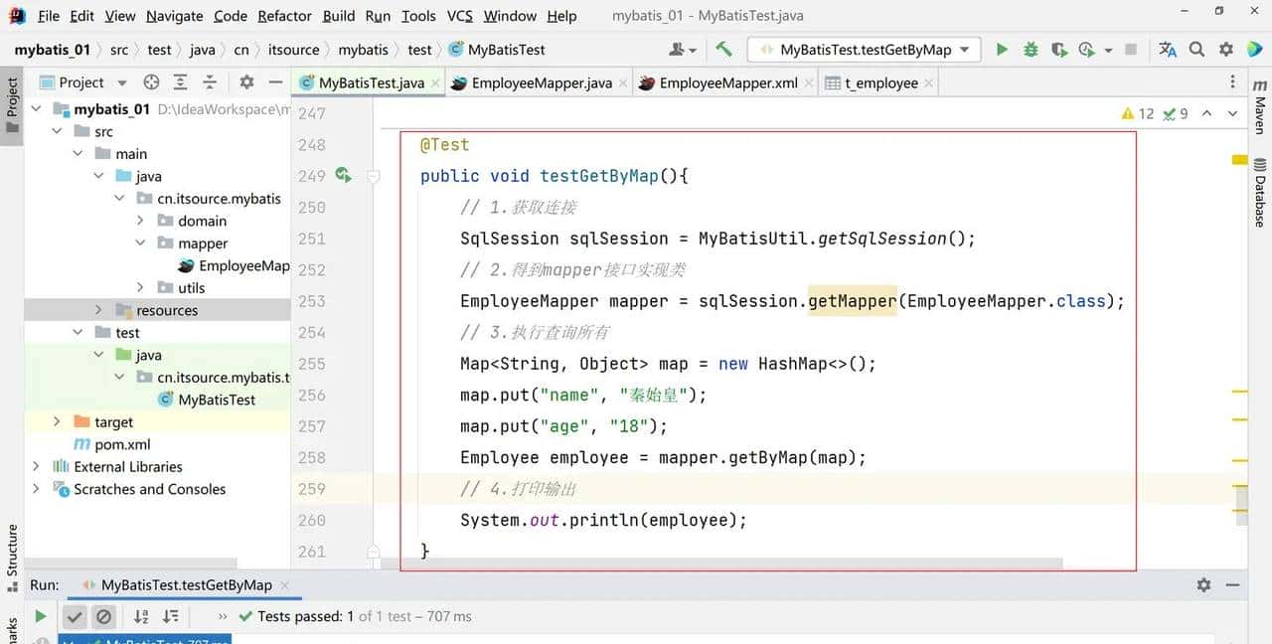Image resolution: width=1272 pixels, height=644 pixels.
Task: Expand the target folder in the project tree
Action: pos(57,421)
